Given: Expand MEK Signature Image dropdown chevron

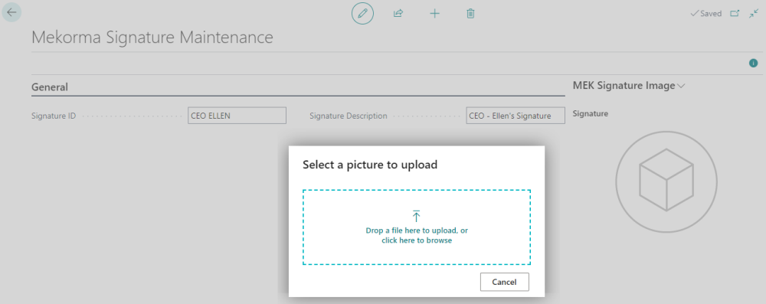Looking at the screenshot, I should click(681, 86).
